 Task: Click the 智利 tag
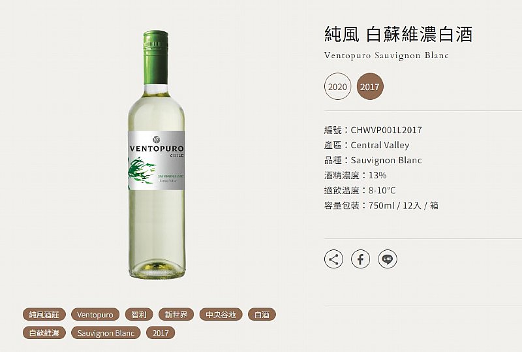coord(139,314)
